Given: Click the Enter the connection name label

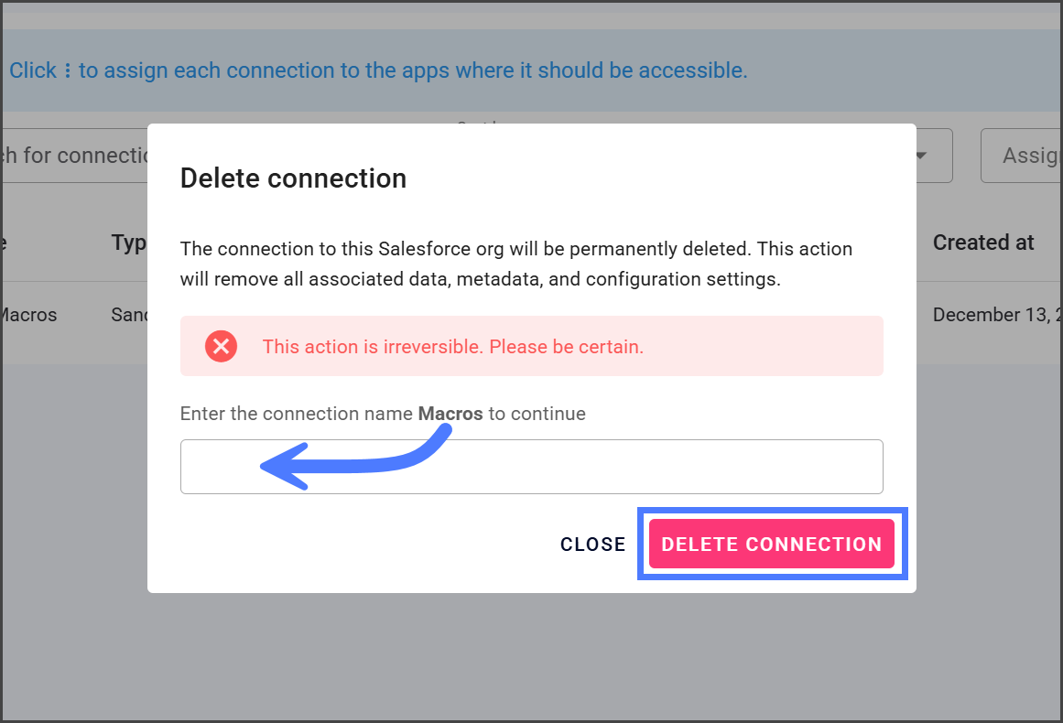Looking at the screenshot, I should tap(298, 414).
